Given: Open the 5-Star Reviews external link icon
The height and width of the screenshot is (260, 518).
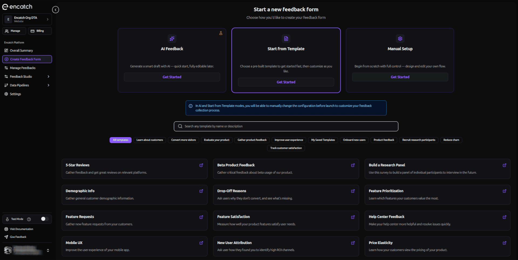Looking at the screenshot, I should [201, 165].
